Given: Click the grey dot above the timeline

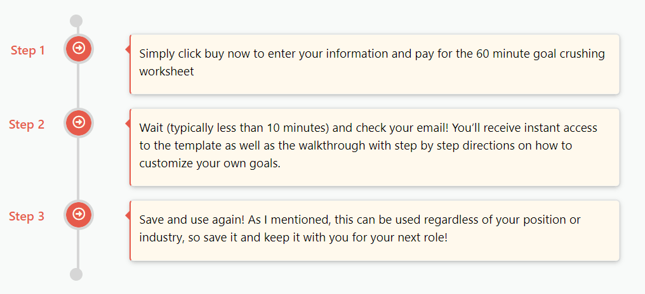Looking at the screenshot, I should point(77,21).
